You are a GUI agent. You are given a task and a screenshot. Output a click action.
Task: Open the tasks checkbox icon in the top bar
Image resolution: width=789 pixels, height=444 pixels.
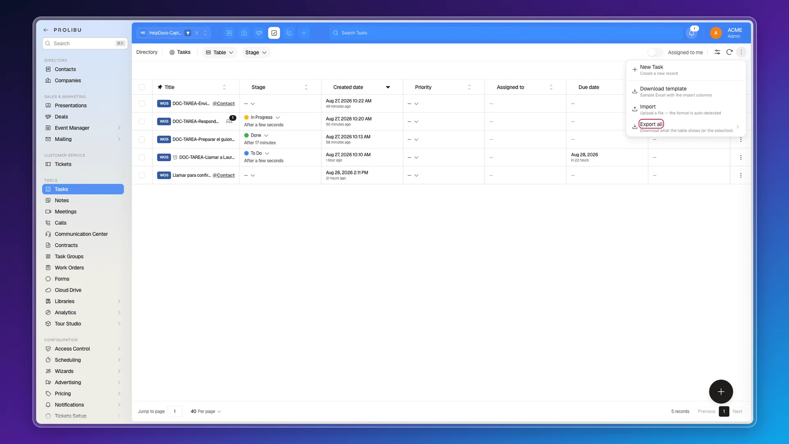pos(274,33)
